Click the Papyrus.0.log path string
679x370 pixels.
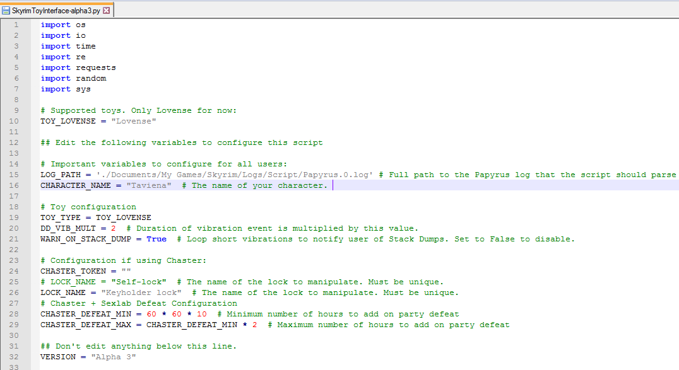(x=235, y=175)
